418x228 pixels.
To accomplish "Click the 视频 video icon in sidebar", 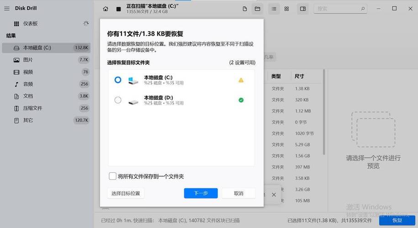I will click(16, 72).
